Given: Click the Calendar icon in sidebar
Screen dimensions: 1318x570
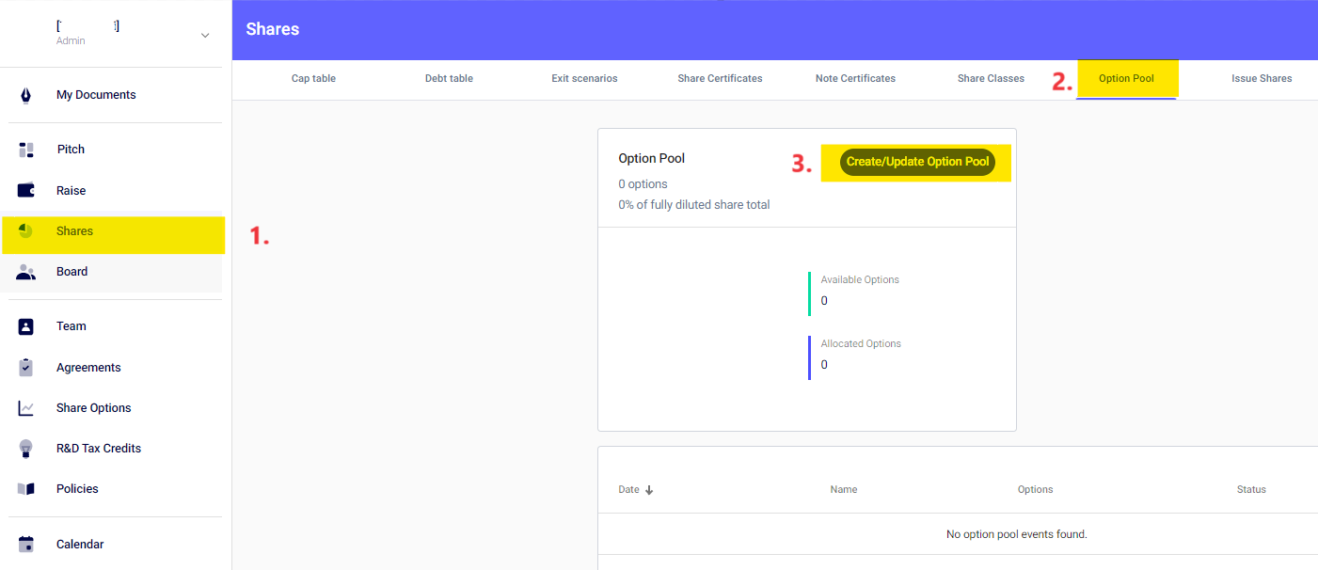Looking at the screenshot, I should coord(26,545).
